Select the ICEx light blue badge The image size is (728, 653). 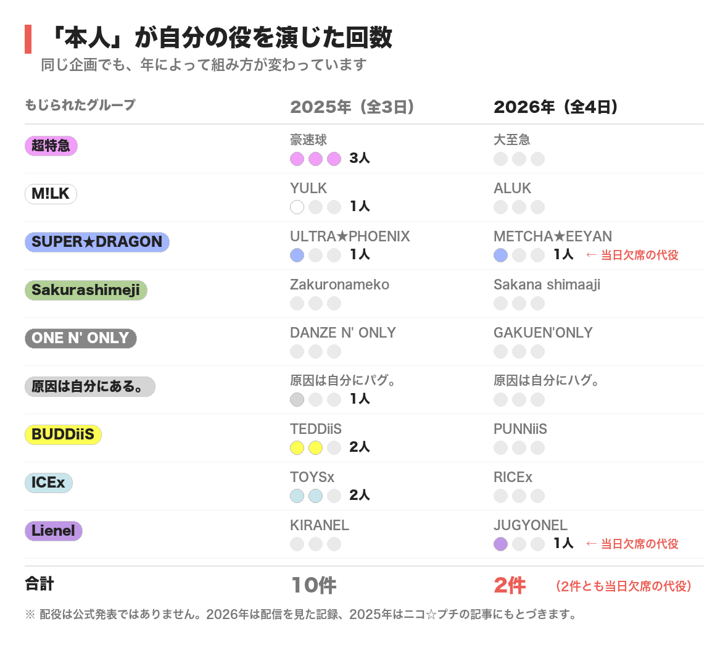[49, 483]
